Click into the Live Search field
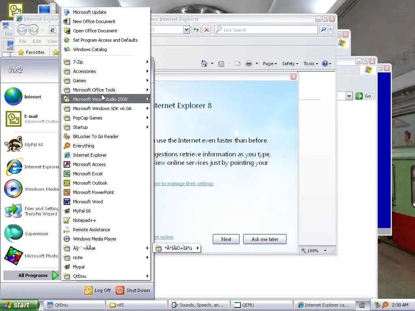The image size is (415, 311). (266, 30)
